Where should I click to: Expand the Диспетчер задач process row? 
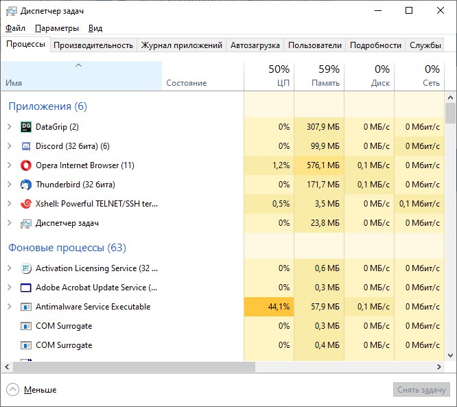pos(10,223)
